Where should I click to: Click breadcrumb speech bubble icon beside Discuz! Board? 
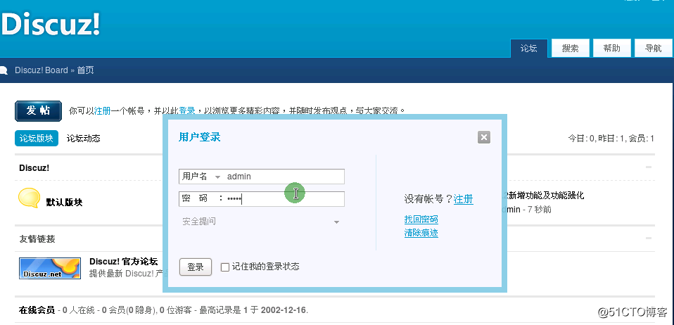[x=4, y=70]
